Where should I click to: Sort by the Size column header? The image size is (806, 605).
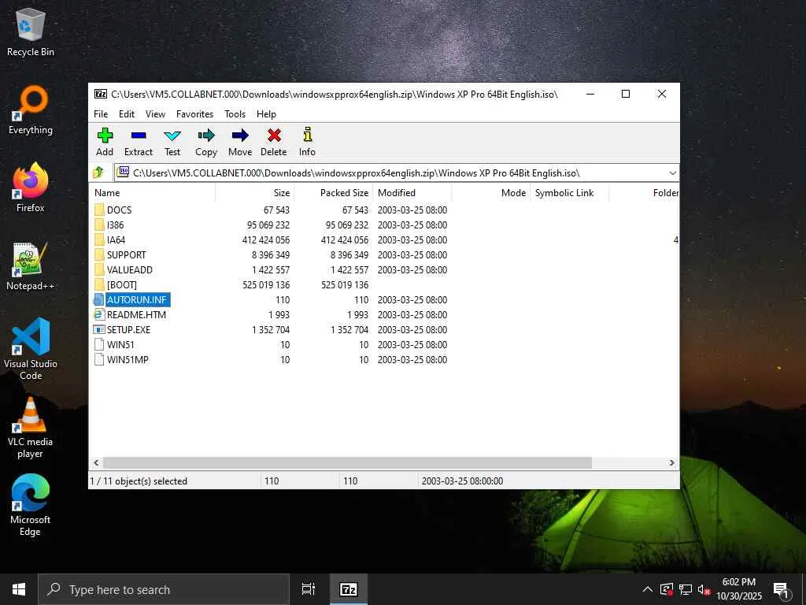254,193
